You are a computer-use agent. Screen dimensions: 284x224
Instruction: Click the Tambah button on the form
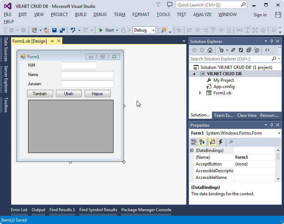click(40, 94)
